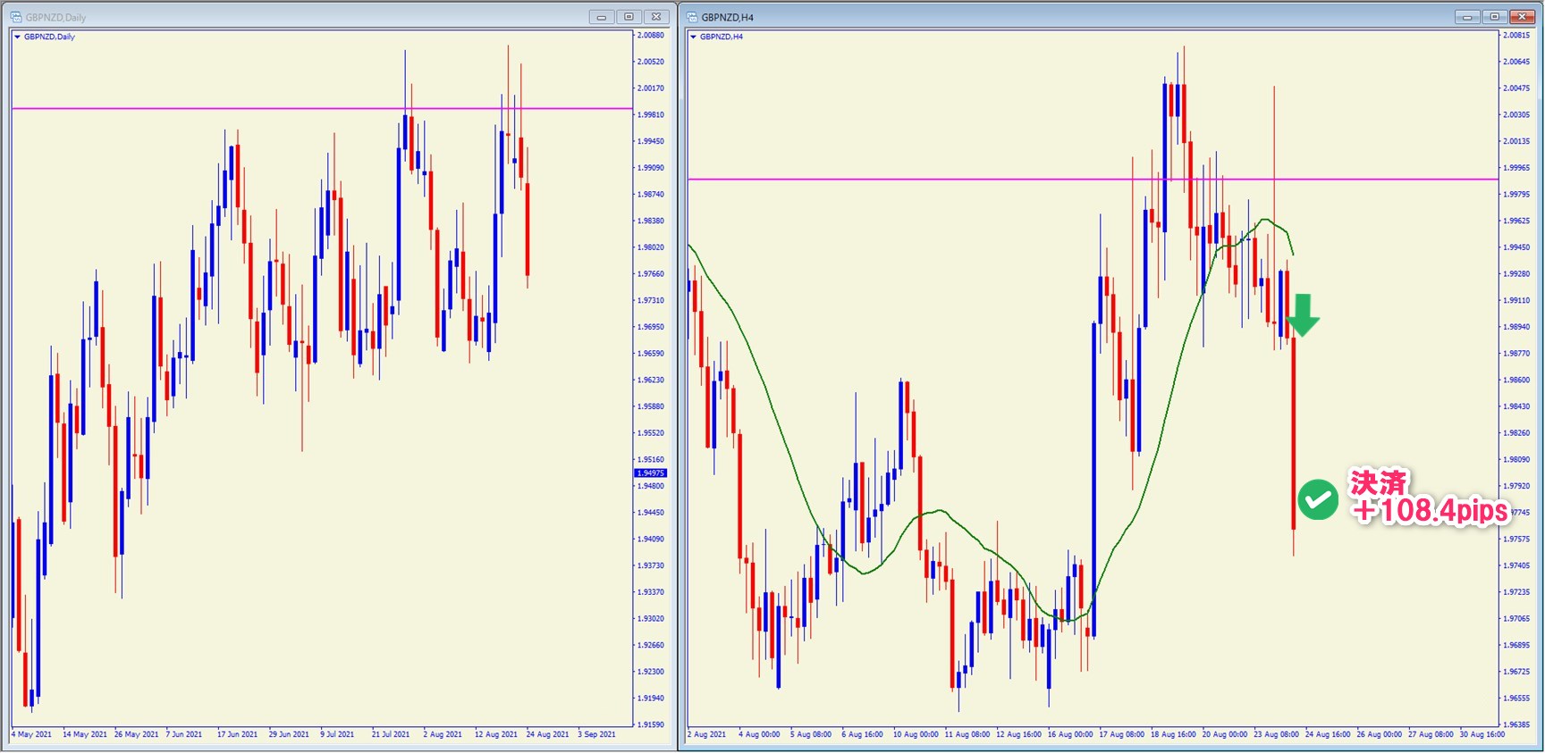
Task: Click the 1.91590 price level on Daily axis
Action: 651,724
